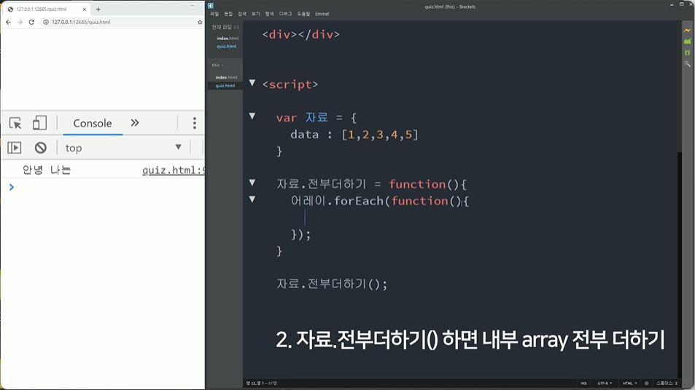This screenshot has width=695, height=390.
Task: Open the HTML language mode dropdown
Action: click(629, 383)
